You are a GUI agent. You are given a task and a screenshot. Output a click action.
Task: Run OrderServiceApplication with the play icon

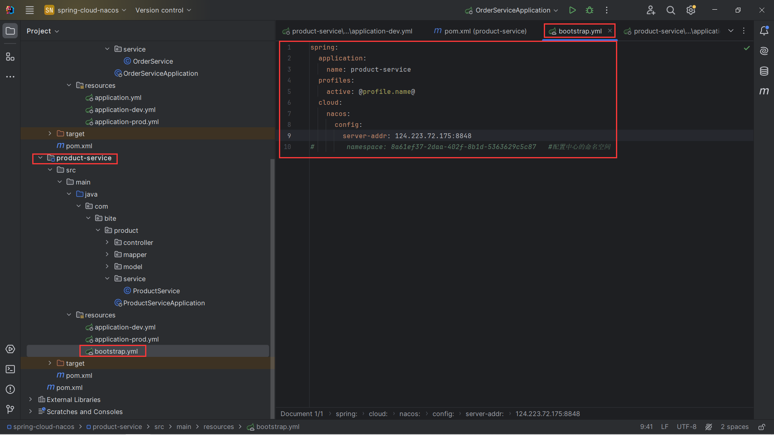[x=572, y=10]
